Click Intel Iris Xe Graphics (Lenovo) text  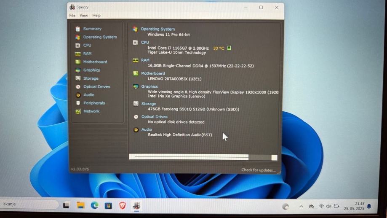(176, 97)
